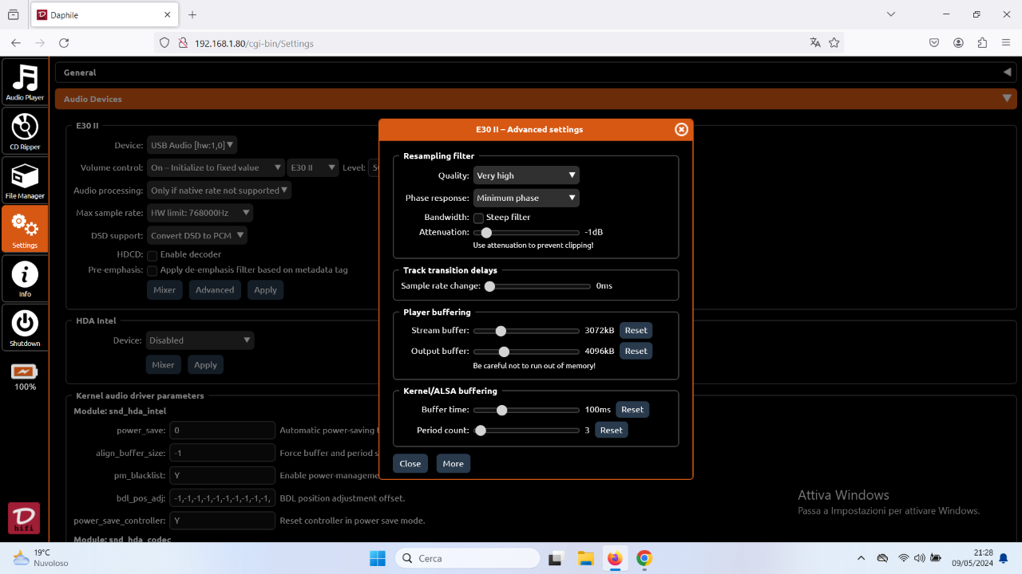Bookmark this page with the star icon
Screen dimensions: 1022x574
tap(834, 43)
